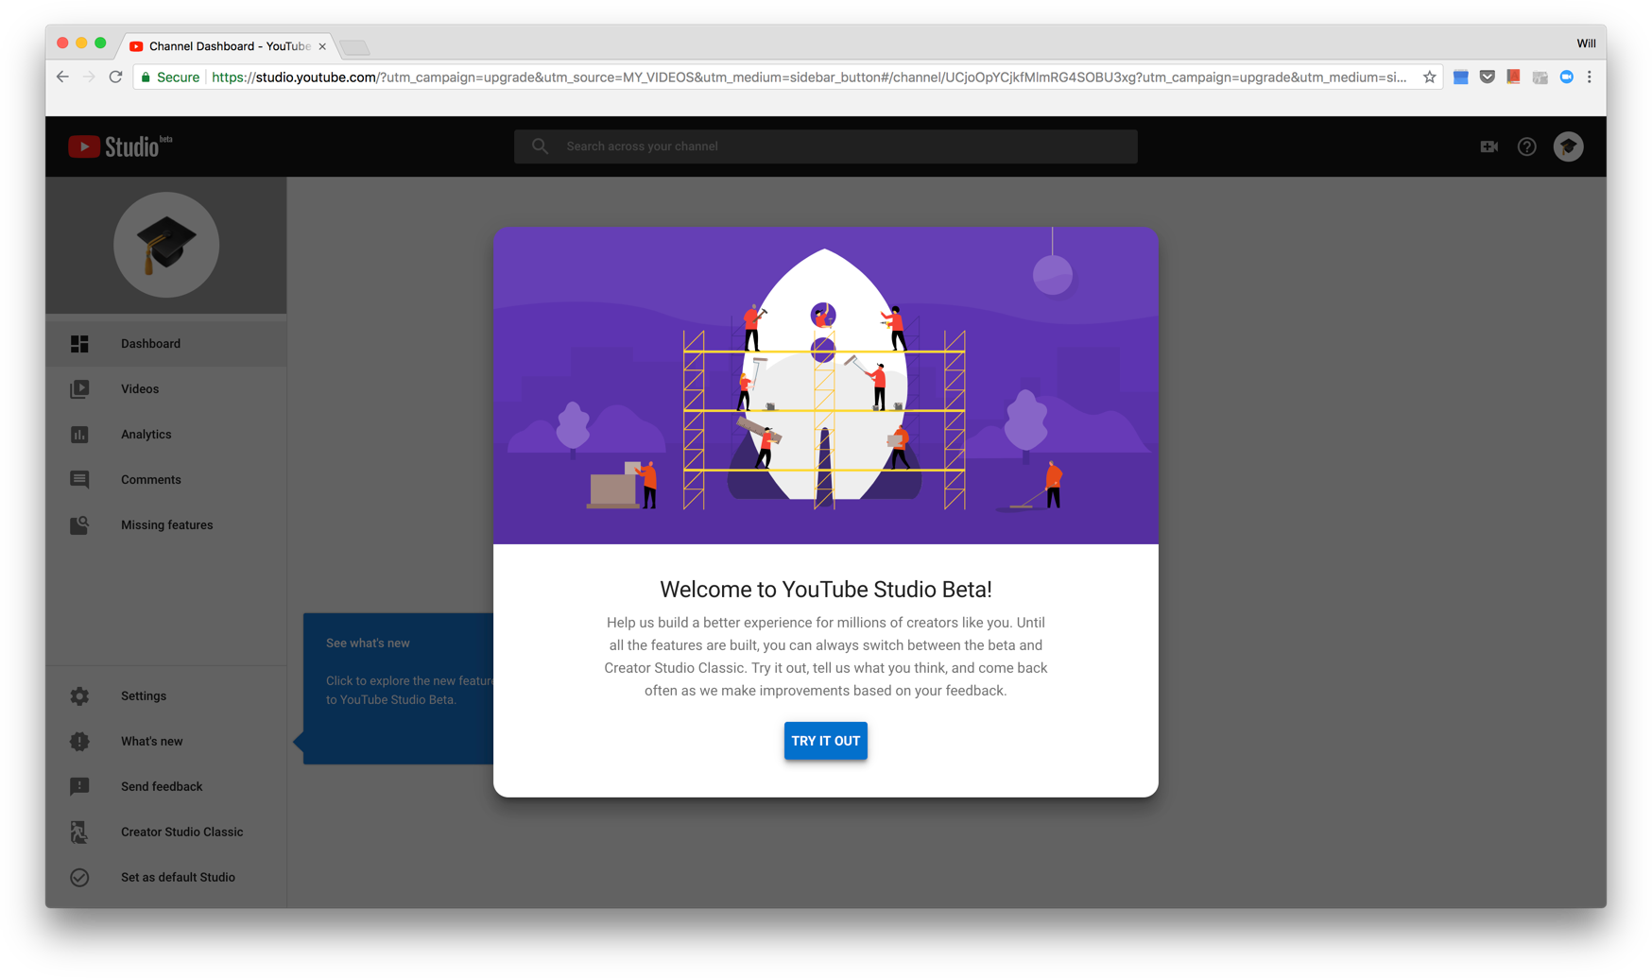This screenshot has height=978, width=1652.
Task: Open a new browser tab
Action: (355, 47)
